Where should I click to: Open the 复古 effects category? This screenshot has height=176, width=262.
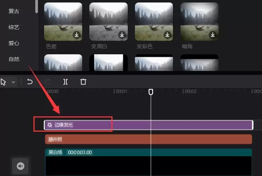pyautogui.click(x=14, y=11)
